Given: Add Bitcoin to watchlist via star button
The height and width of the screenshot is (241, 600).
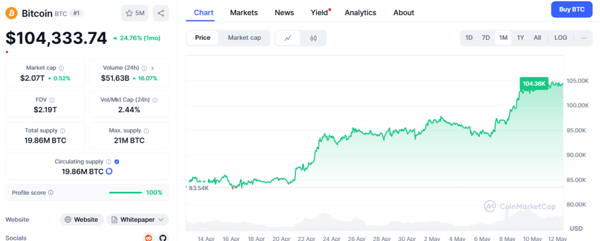Looking at the screenshot, I should click(x=135, y=12).
